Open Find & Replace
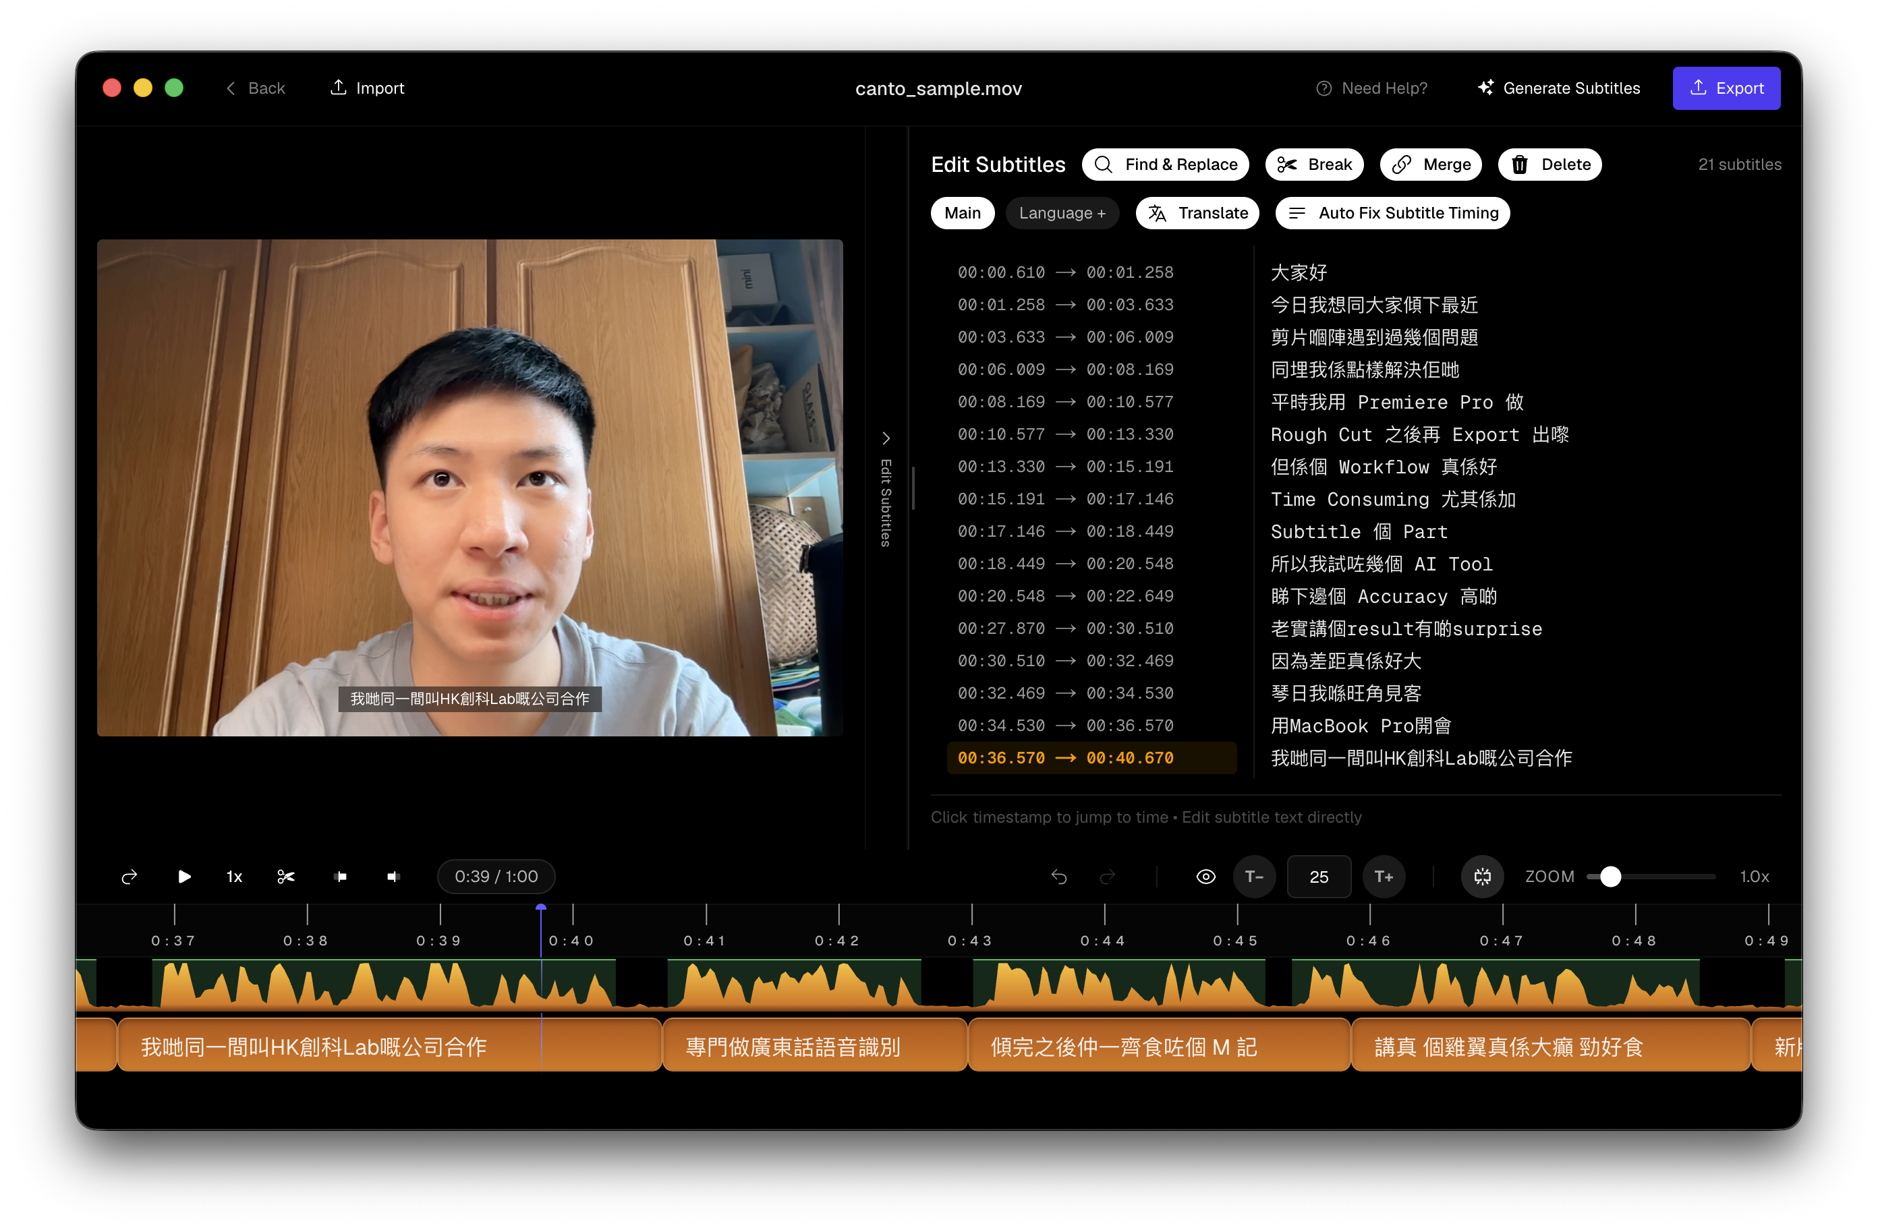The height and width of the screenshot is (1230, 1878). point(1166,164)
